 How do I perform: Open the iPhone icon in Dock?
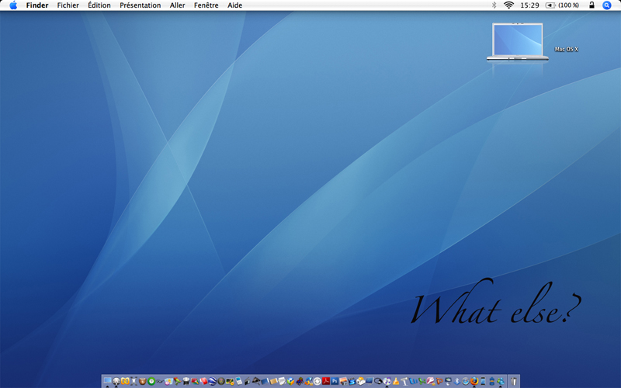click(483, 381)
